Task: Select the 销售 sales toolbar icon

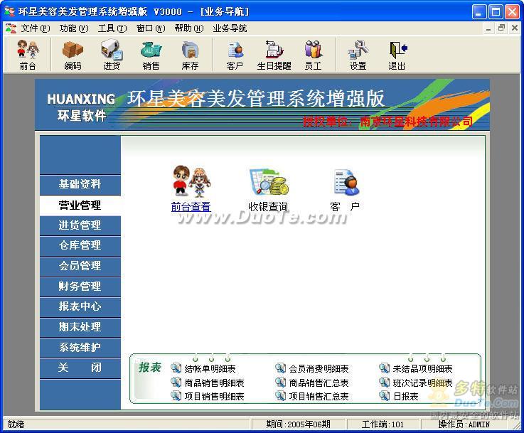Action: tap(151, 55)
